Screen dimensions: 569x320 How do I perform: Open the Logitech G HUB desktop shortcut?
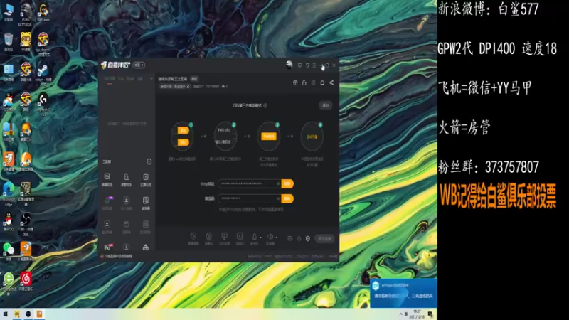(x=43, y=103)
